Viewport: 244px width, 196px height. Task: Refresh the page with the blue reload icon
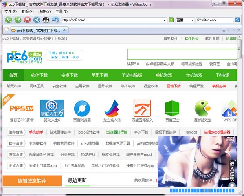(37, 20)
